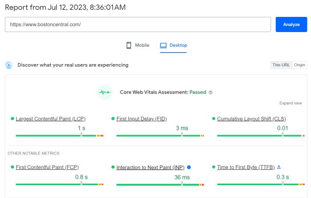Click the Core Web Vitals pulse icon
The image size is (311, 198).
105,93
